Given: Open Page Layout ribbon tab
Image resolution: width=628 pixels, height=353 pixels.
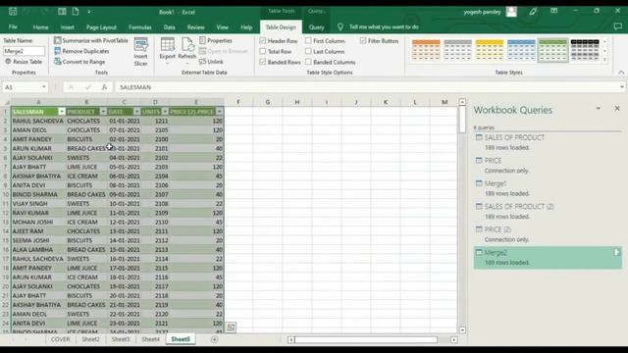Looking at the screenshot, I should click(x=101, y=27).
